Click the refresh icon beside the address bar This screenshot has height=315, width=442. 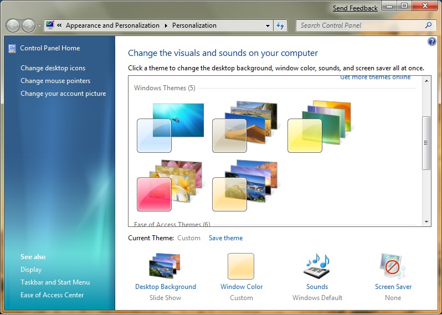pyautogui.click(x=280, y=25)
